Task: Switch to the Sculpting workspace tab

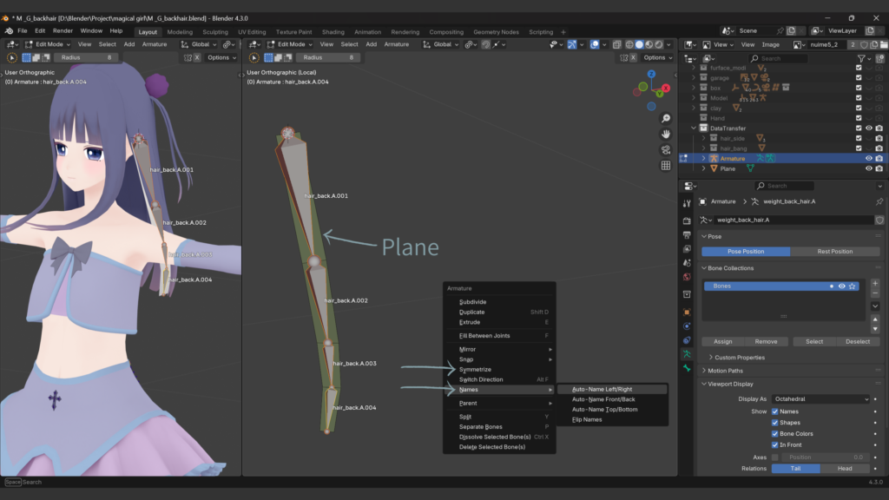Action: click(214, 32)
